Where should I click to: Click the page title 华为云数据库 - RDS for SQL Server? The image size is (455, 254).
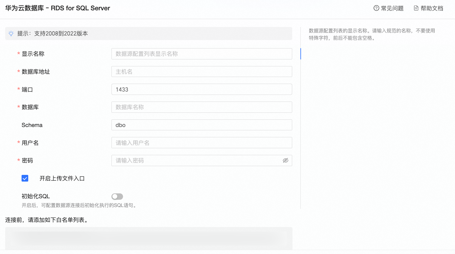click(58, 8)
